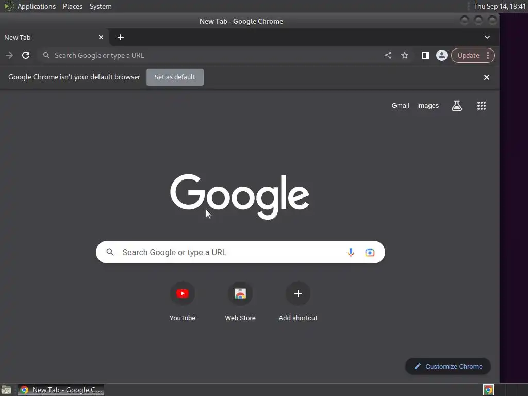Search by image with camera icon
Screen dimensions: 528x396
pos(370,252)
